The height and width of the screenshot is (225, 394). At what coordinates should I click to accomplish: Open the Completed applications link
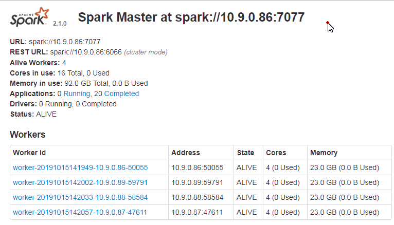[x=121, y=93]
